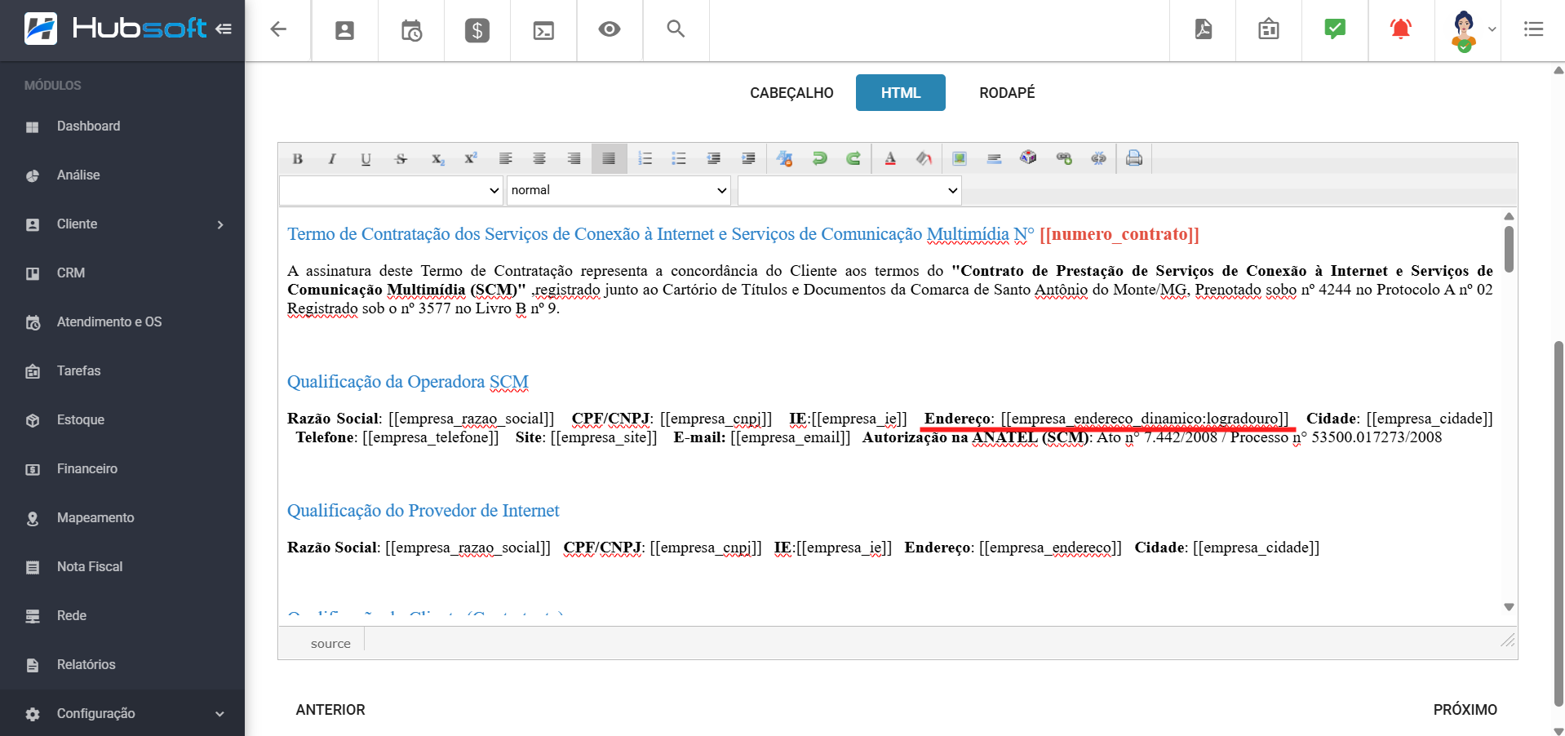Click the print icon in editor toolbar

[1133, 158]
